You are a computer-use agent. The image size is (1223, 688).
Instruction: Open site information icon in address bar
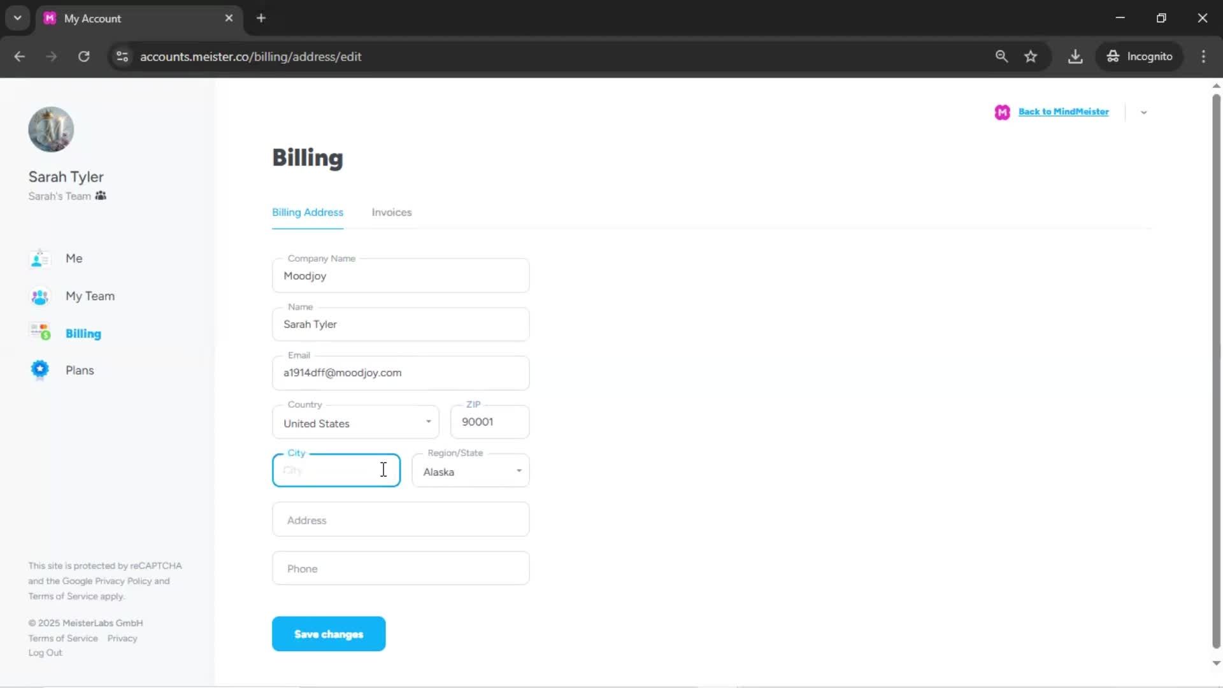tap(122, 57)
